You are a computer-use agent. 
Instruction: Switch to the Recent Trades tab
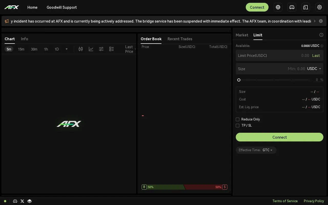point(180,39)
